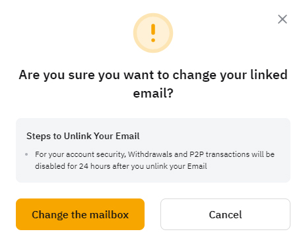Click the dot of the exclamation icon

153,40
